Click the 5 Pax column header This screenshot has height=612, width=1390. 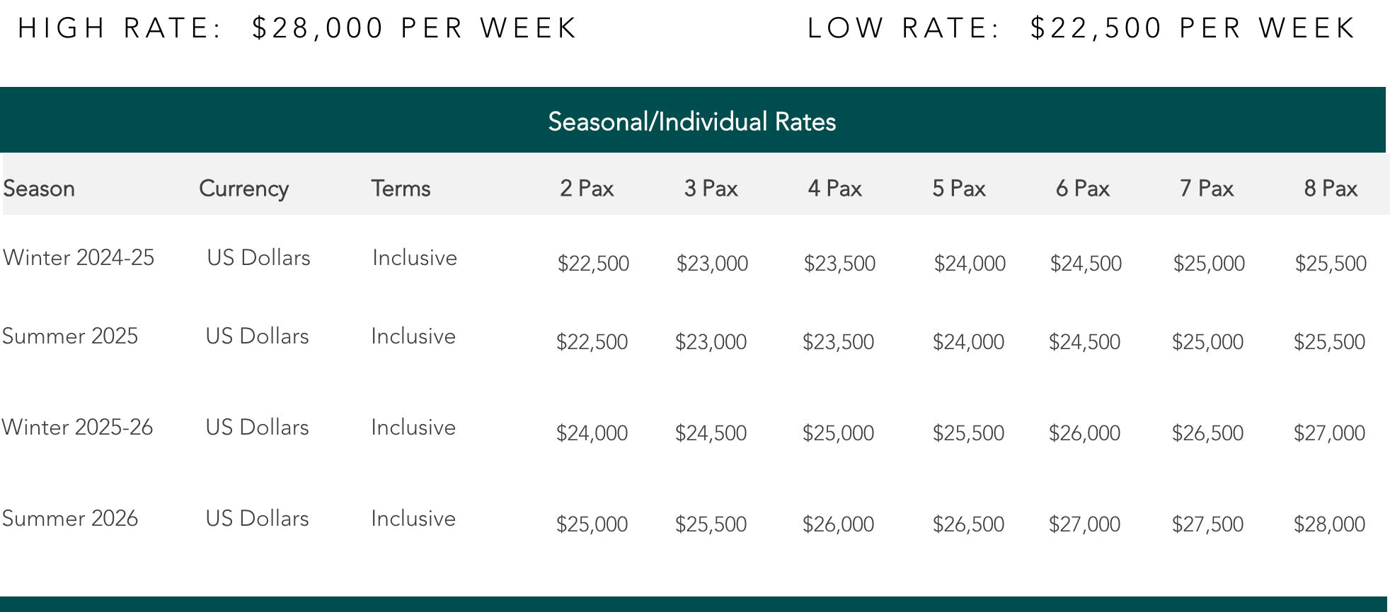click(958, 189)
